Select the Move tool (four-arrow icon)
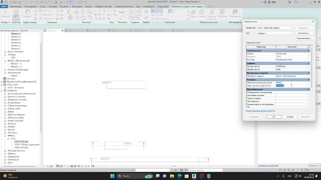 pos(70,18)
